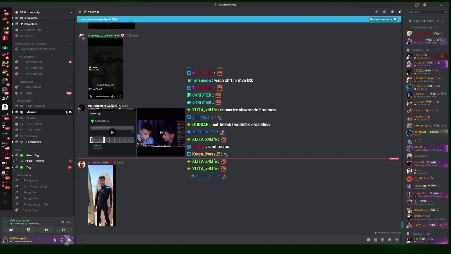This screenshot has width=451, height=254.
Task: Toggle camera in voice panel
Action: pos(11,230)
